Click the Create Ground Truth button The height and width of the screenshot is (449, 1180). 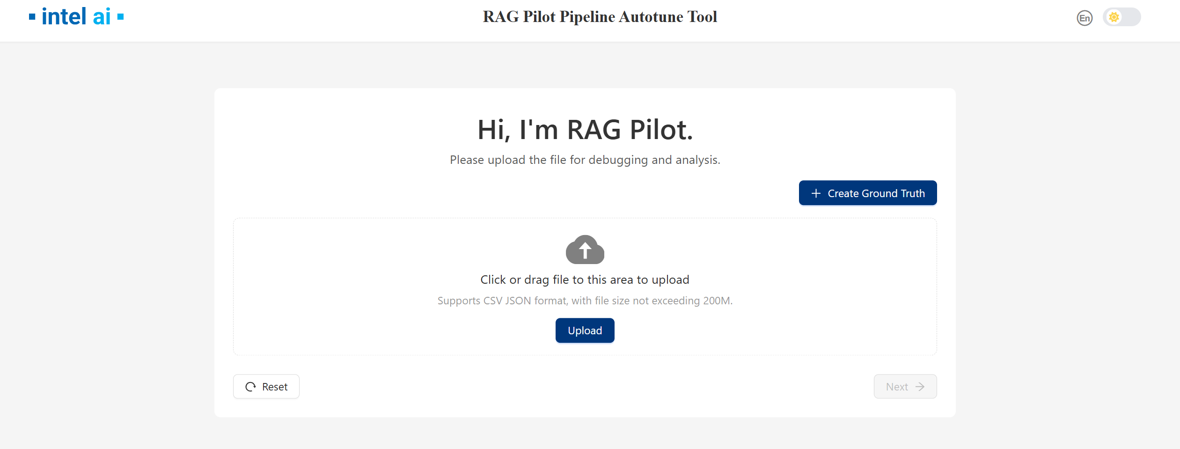tap(868, 193)
